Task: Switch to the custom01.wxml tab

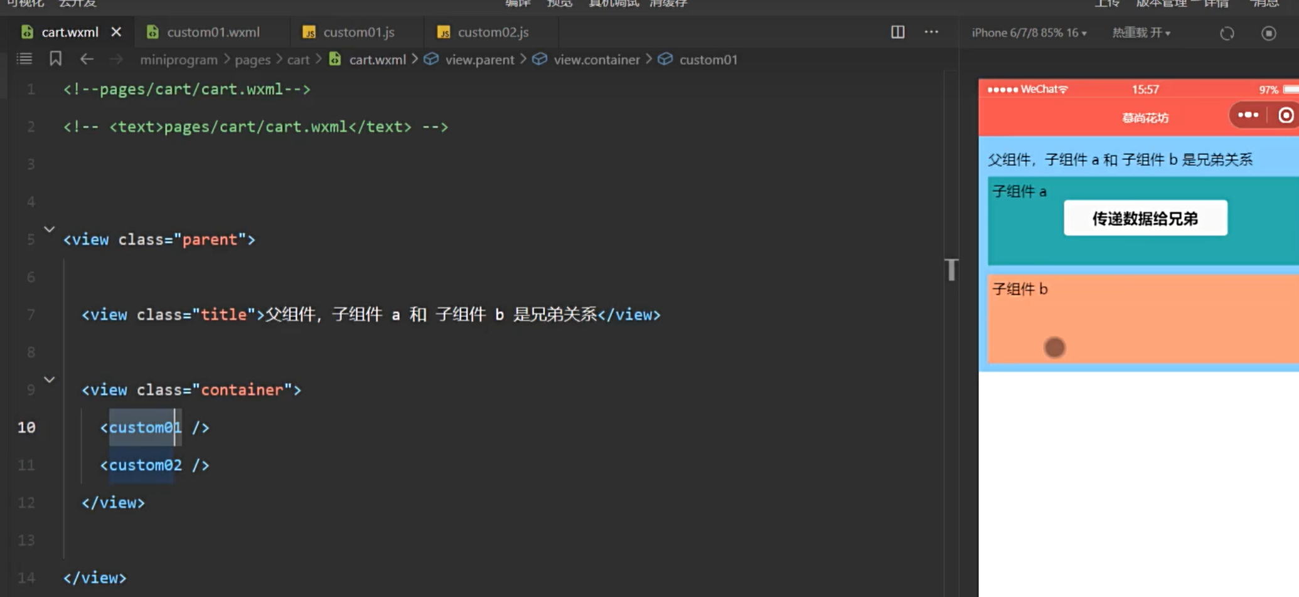Action: [213, 32]
